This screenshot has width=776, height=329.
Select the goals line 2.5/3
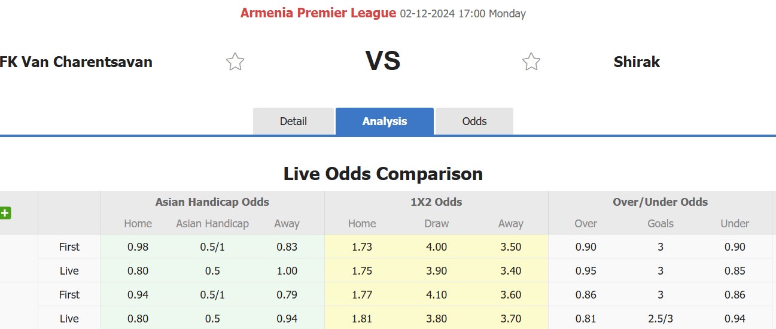(x=661, y=318)
